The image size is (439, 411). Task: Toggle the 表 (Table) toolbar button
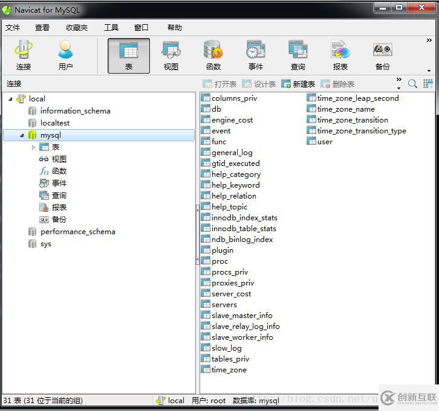(129, 56)
